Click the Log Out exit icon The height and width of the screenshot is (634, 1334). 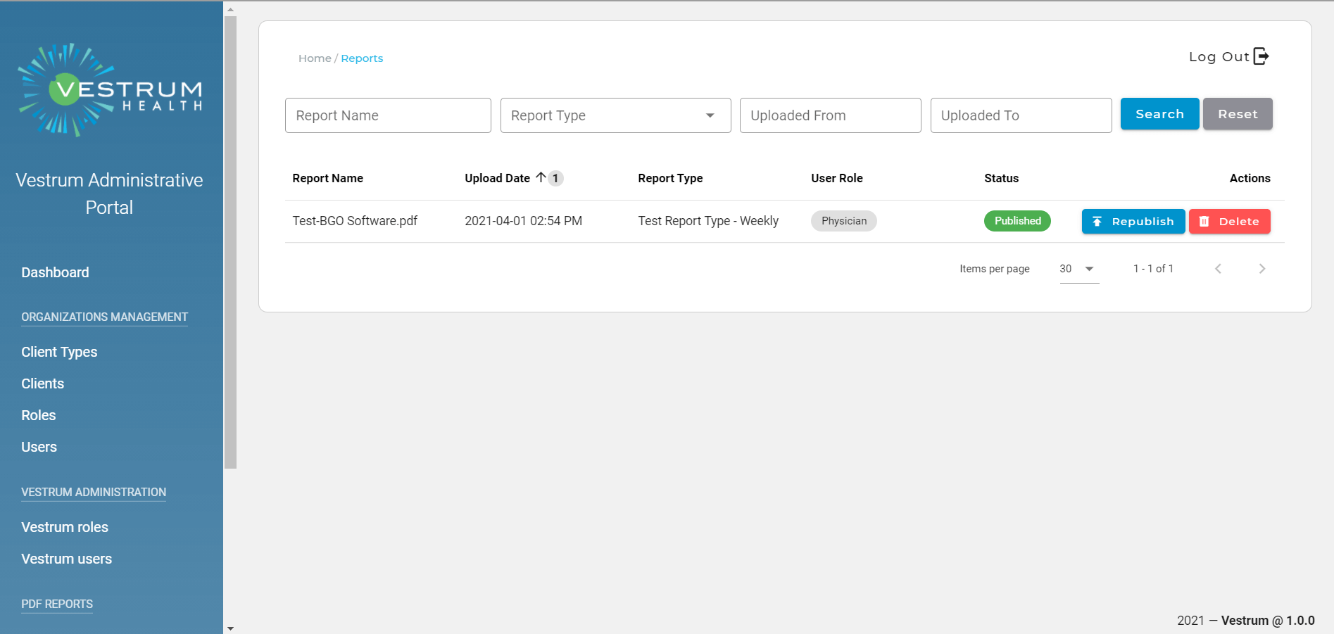point(1261,56)
